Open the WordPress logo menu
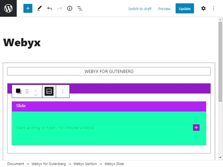This screenshot has width=223, height=167. pos(8,8)
